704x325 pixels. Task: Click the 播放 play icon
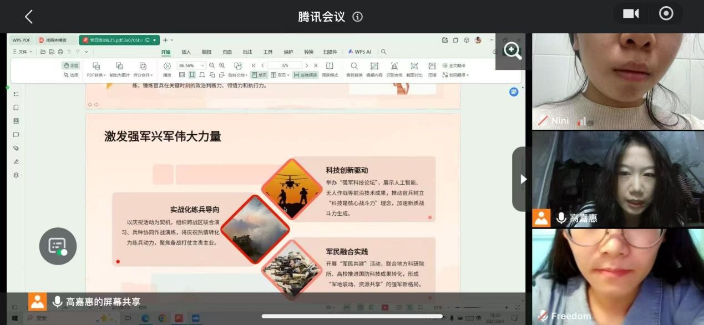[x=167, y=67]
